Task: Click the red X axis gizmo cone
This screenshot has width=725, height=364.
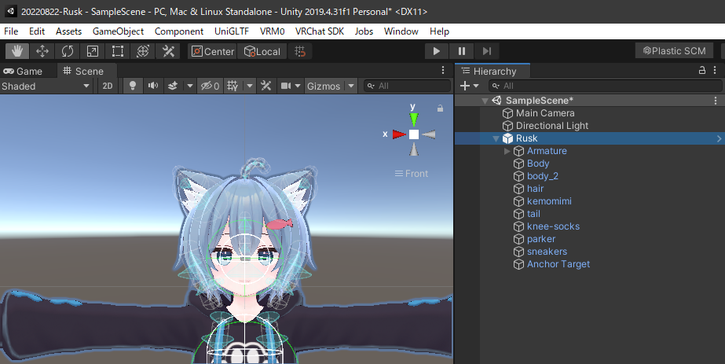Action: click(399, 134)
